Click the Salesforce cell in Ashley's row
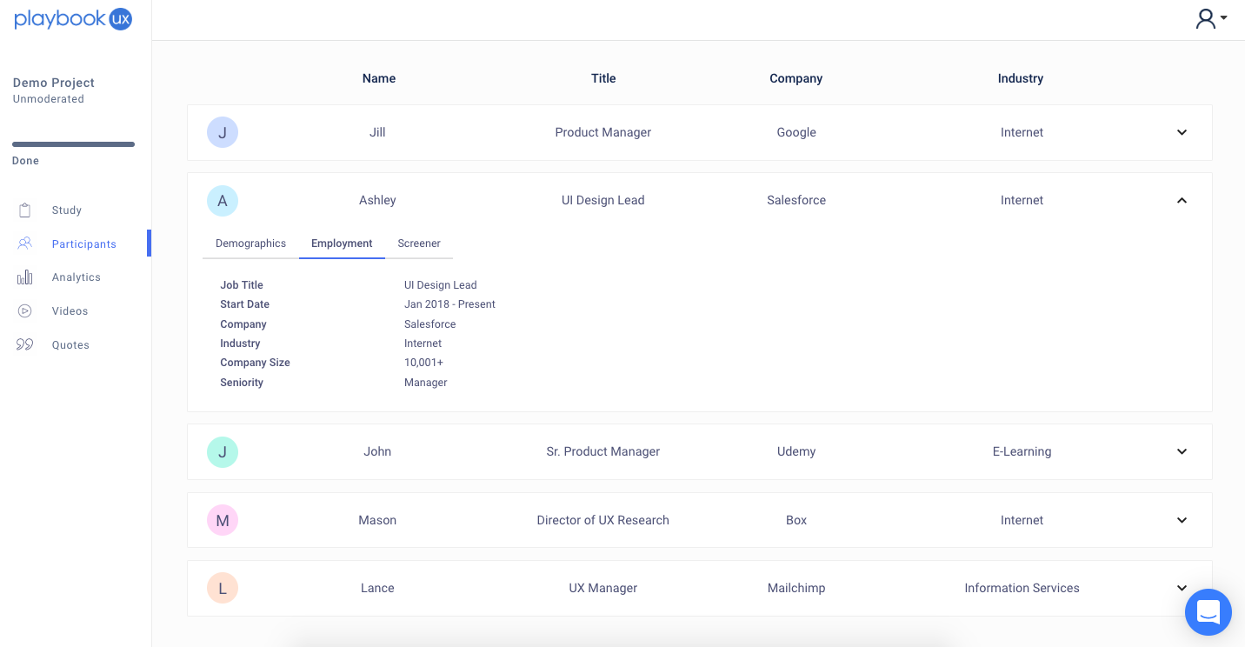This screenshot has height=647, width=1245. coord(796,200)
